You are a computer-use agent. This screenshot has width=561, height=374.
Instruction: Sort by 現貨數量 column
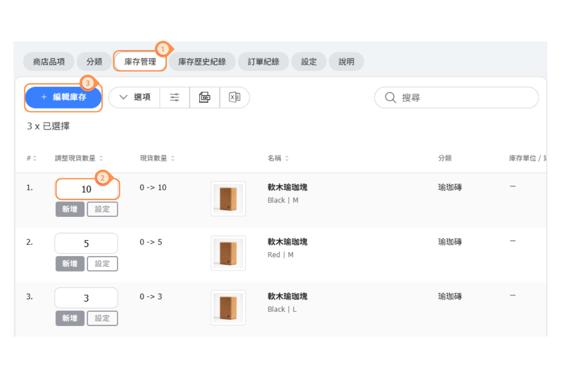(x=173, y=158)
